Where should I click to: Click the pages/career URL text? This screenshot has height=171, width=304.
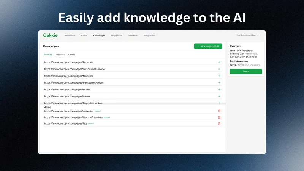pyautogui.click(x=67, y=96)
